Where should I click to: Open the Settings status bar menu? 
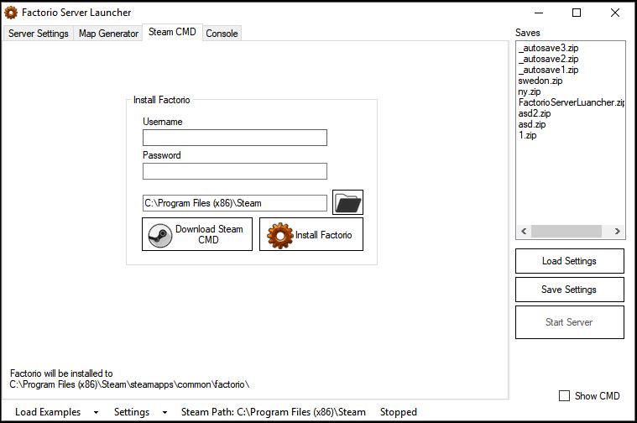point(132,412)
